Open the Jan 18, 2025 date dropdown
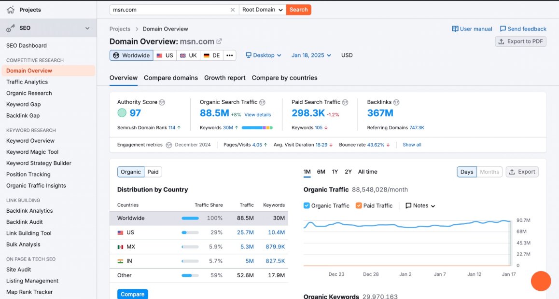The image size is (559, 299). click(311, 55)
